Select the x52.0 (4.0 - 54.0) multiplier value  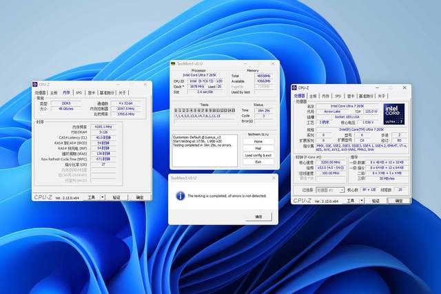331,167
